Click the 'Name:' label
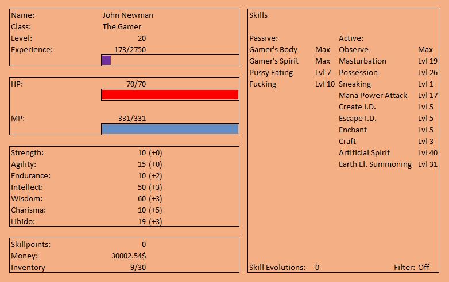 [22, 15]
